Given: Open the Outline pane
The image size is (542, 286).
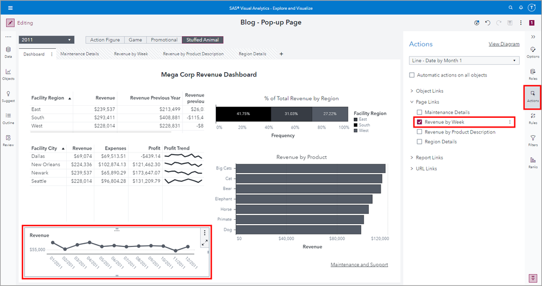Looking at the screenshot, I should (x=8, y=119).
